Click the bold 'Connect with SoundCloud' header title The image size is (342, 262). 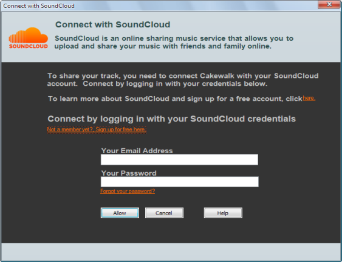(x=112, y=24)
